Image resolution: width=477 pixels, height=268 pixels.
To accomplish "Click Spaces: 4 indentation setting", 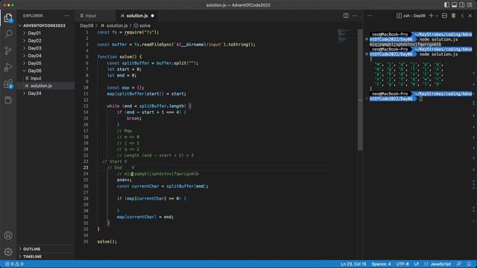I will pos(381,264).
